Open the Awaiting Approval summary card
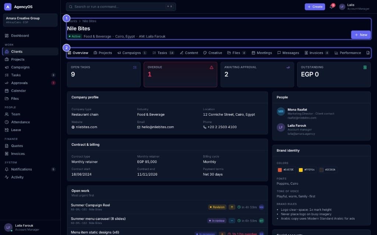 [257, 75]
